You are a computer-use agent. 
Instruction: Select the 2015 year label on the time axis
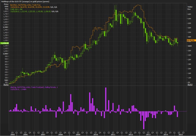pyautogui.click(x=180, y=134)
